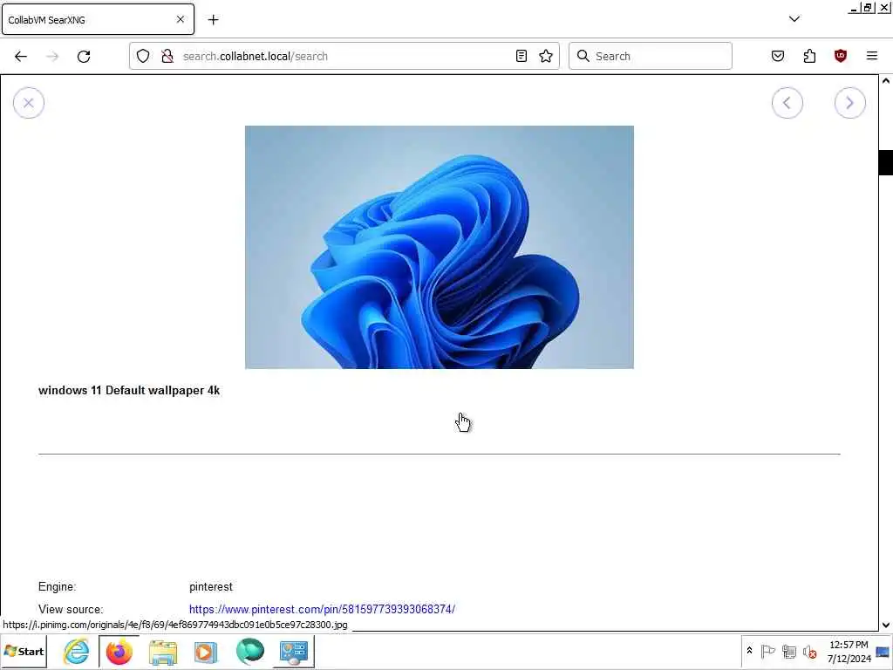The width and height of the screenshot is (893, 670).
Task: Open the control panel taskbar icon
Action: point(294,651)
